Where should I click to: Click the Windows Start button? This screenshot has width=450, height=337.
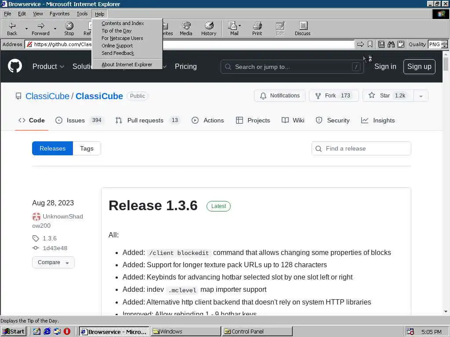coord(14,332)
